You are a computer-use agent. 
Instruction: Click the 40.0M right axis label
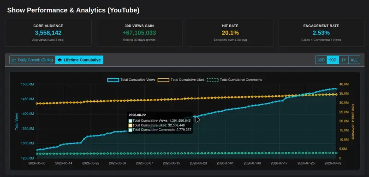tap(344, 84)
